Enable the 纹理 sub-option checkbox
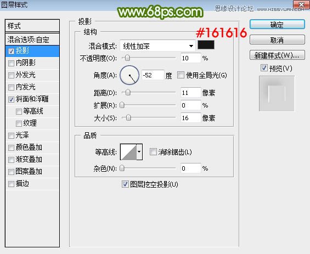The width and height of the screenshot is (310, 254). tap(19, 123)
